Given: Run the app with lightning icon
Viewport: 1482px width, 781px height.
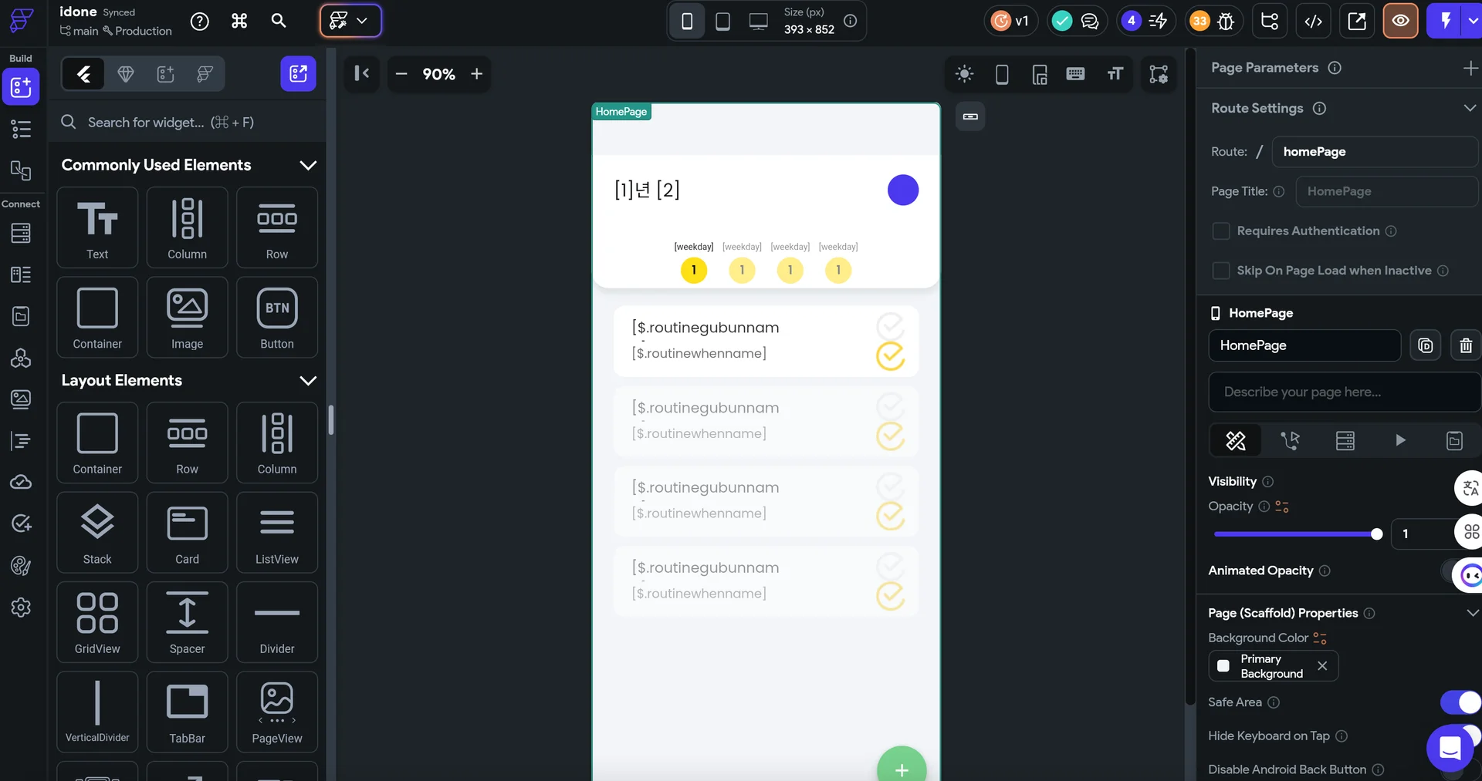Looking at the screenshot, I should 1446,21.
